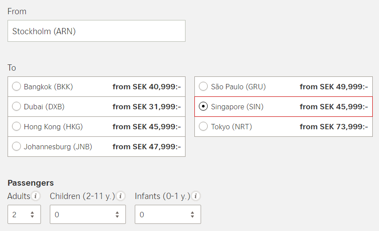Click Children dropdown spinner arrows

pos(117,215)
